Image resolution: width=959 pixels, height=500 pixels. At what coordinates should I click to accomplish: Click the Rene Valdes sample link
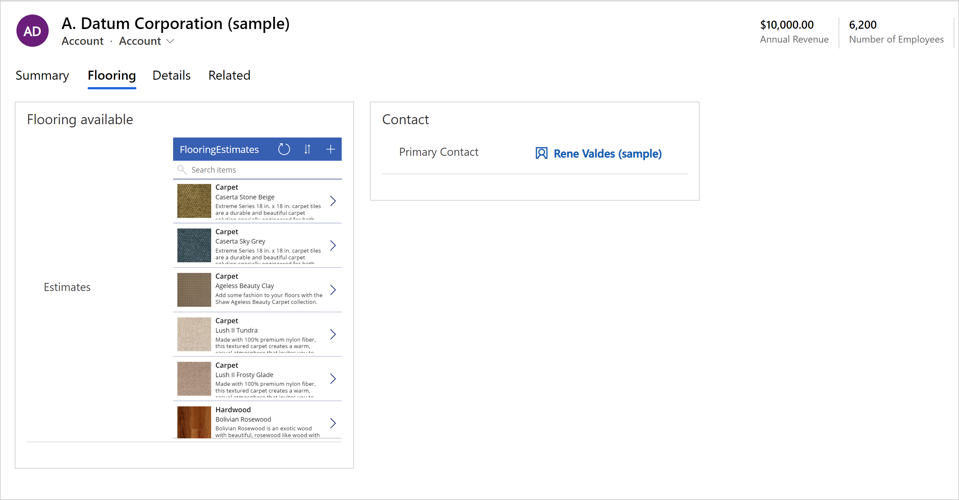(x=606, y=153)
